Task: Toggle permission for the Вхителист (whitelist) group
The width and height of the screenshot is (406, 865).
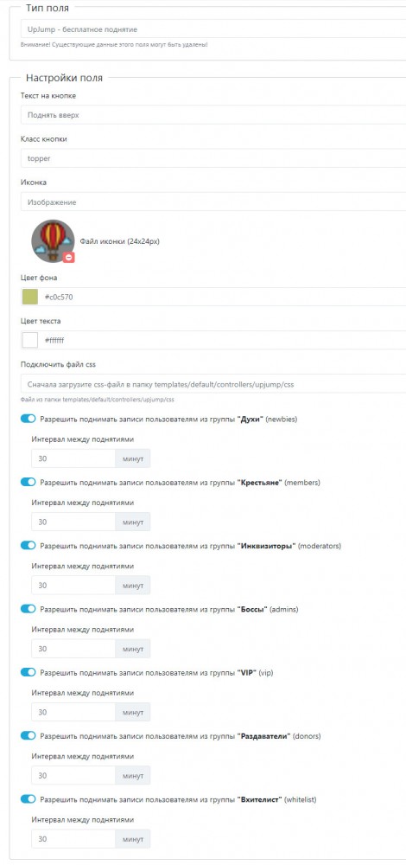Action: point(29,799)
